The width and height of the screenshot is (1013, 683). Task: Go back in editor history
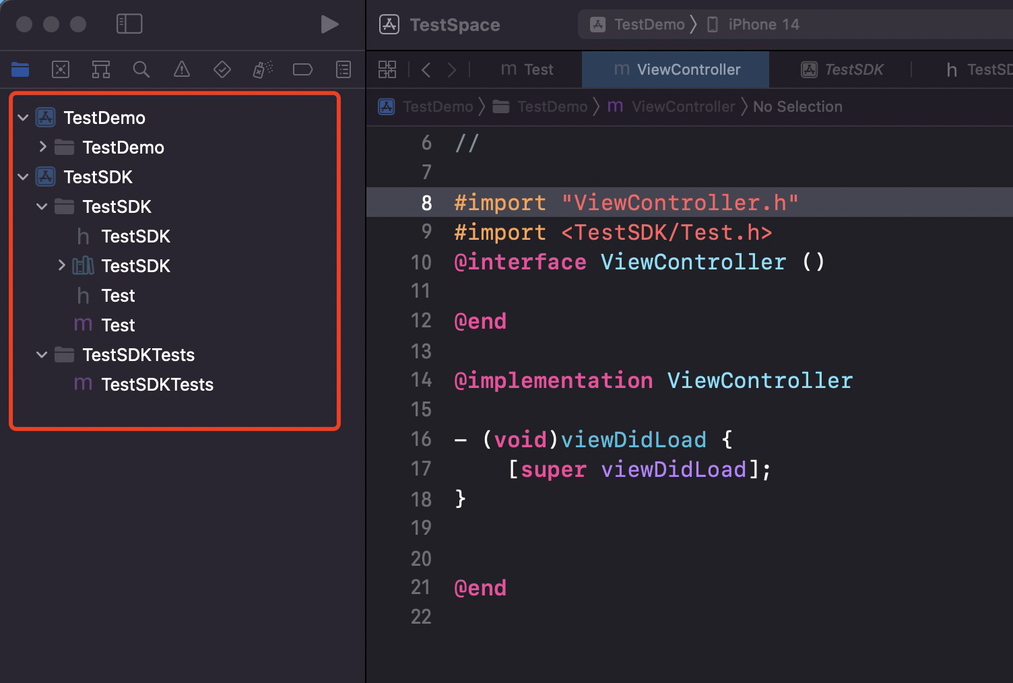coord(426,69)
